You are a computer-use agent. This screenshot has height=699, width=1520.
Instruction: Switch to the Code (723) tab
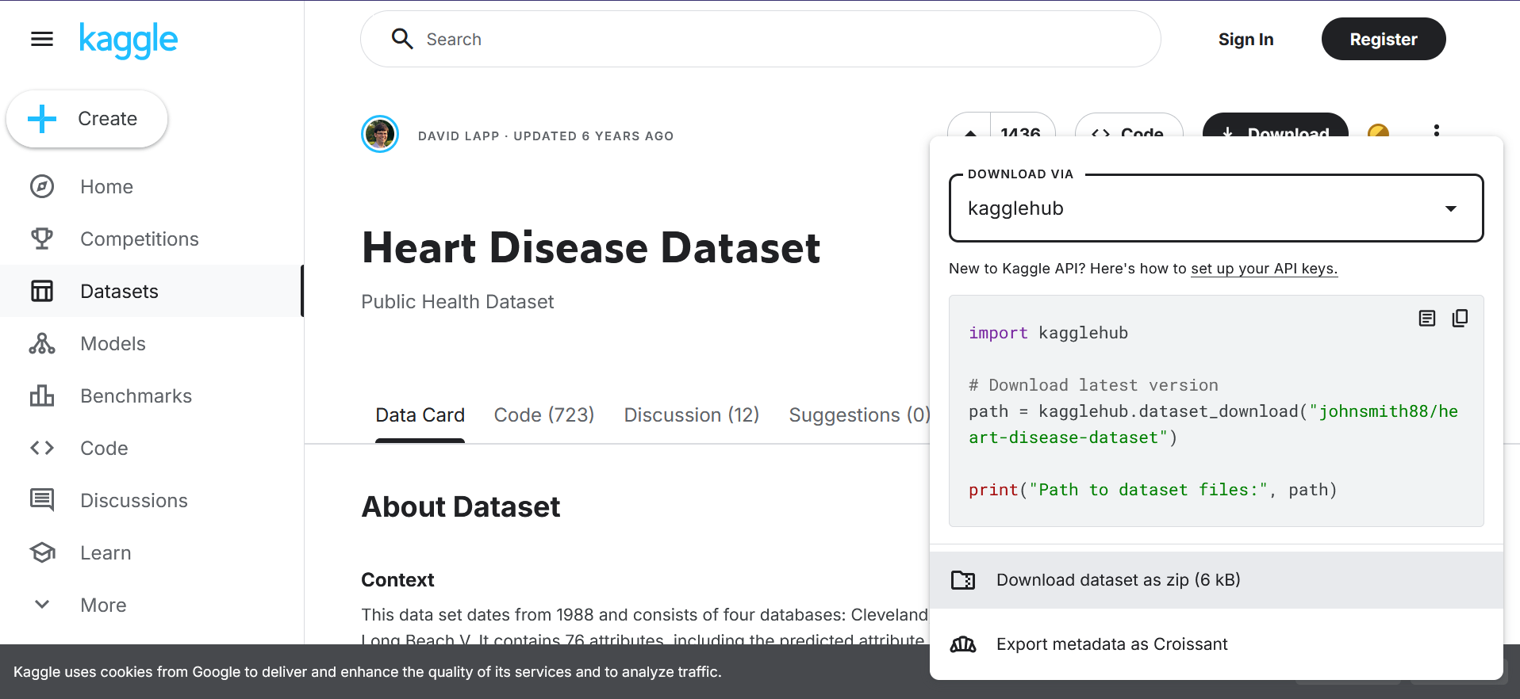coord(544,415)
